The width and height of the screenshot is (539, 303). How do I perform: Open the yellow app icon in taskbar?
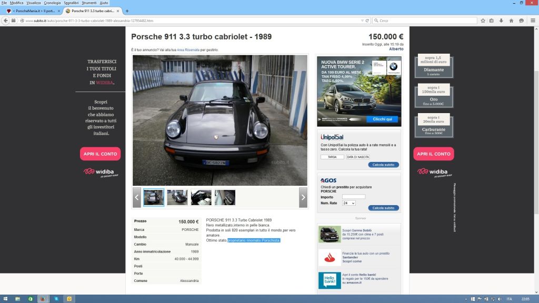coord(69,299)
